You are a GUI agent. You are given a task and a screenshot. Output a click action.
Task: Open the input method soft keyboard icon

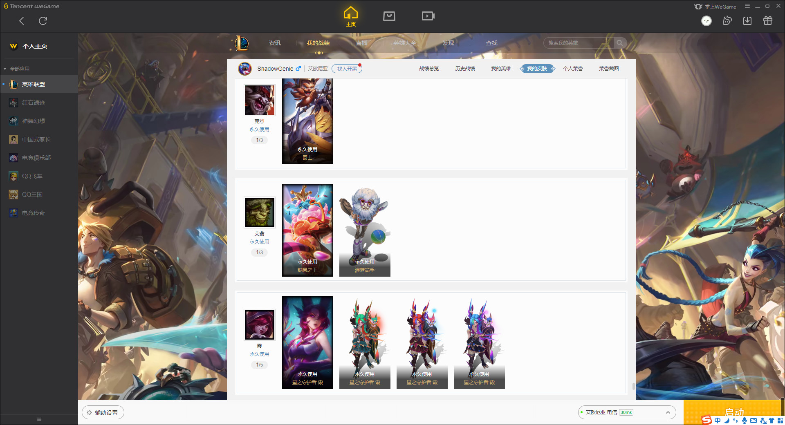click(x=754, y=421)
